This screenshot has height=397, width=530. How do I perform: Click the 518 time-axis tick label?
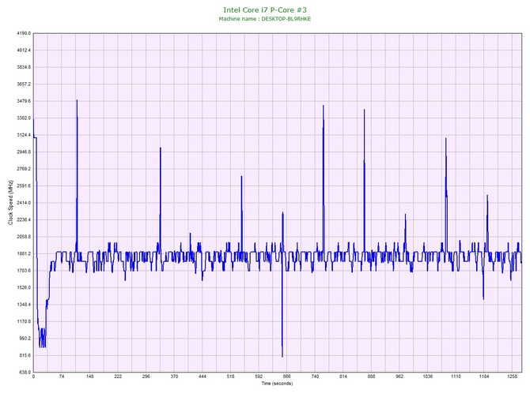230,376
